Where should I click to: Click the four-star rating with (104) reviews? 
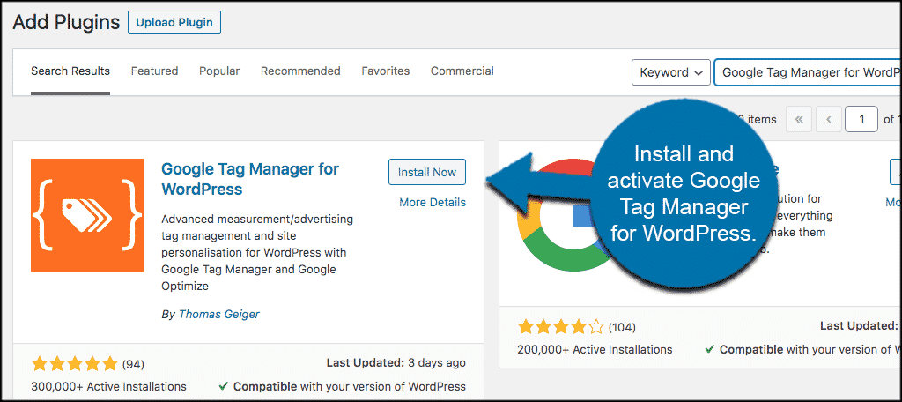[576, 328]
